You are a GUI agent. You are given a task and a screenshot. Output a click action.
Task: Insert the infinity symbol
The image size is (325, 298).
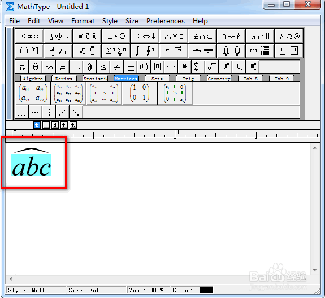tap(49, 67)
